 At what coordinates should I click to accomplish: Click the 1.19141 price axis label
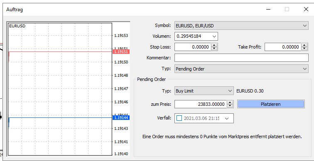click(x=121, y=141)
